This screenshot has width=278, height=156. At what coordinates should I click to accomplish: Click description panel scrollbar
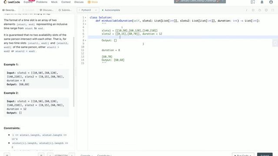(74, 71)
